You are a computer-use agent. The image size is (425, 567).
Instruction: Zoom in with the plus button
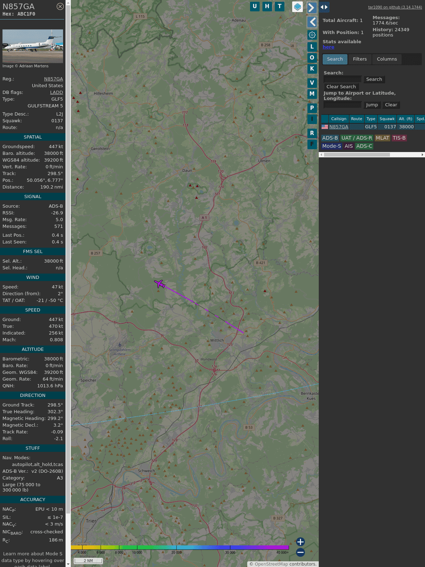[x=300, y=542]
